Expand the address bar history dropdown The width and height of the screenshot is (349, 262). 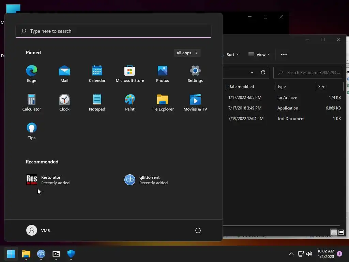252,72
